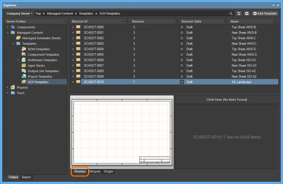Click the Project Templates icon
This screenshot has width=283, height=184.
[24, 77]
